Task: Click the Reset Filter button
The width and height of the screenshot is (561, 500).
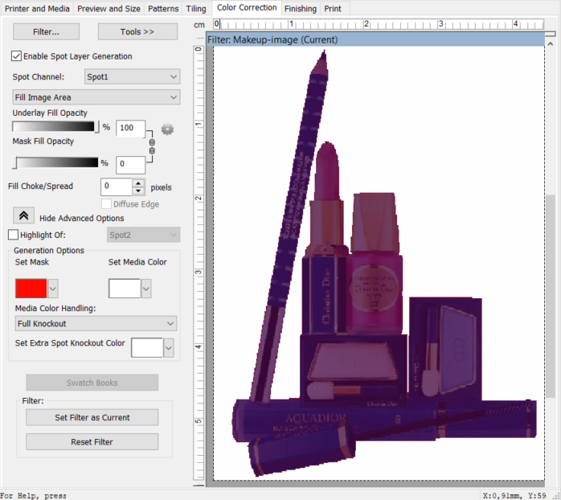Action: (x=92, y=442)
